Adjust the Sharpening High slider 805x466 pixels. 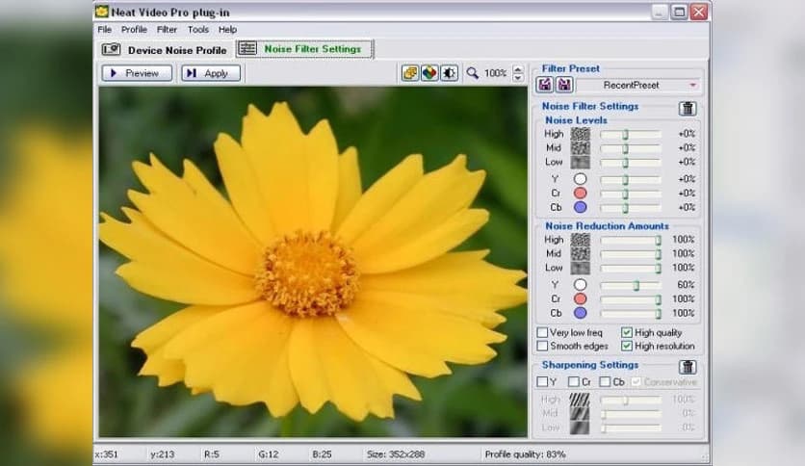pos(631,400)
